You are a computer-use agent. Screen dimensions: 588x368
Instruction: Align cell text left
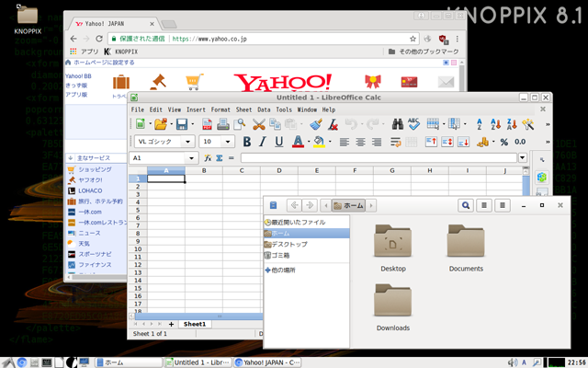pos(344,142)
